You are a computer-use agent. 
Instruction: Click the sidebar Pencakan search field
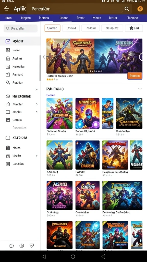(20, 28)
